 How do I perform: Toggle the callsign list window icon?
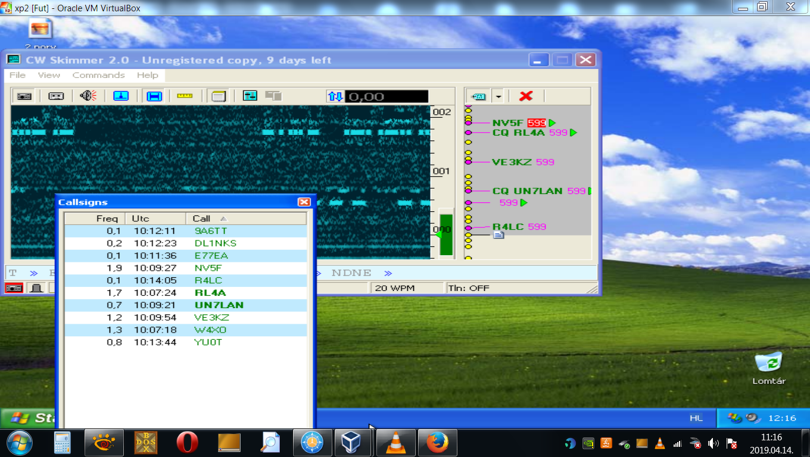(219, 96)
